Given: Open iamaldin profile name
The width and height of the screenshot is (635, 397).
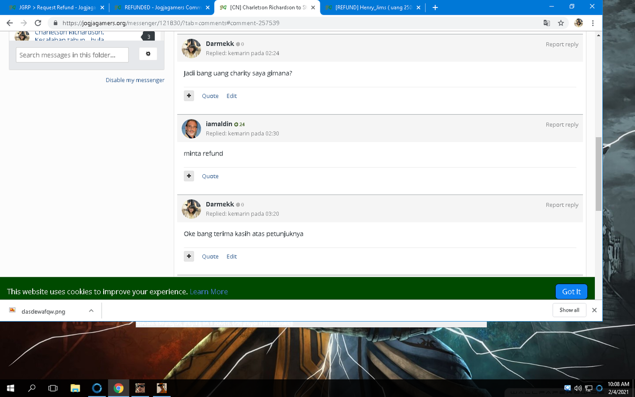Looking at the screenshot, I should (x=219, y=124).
